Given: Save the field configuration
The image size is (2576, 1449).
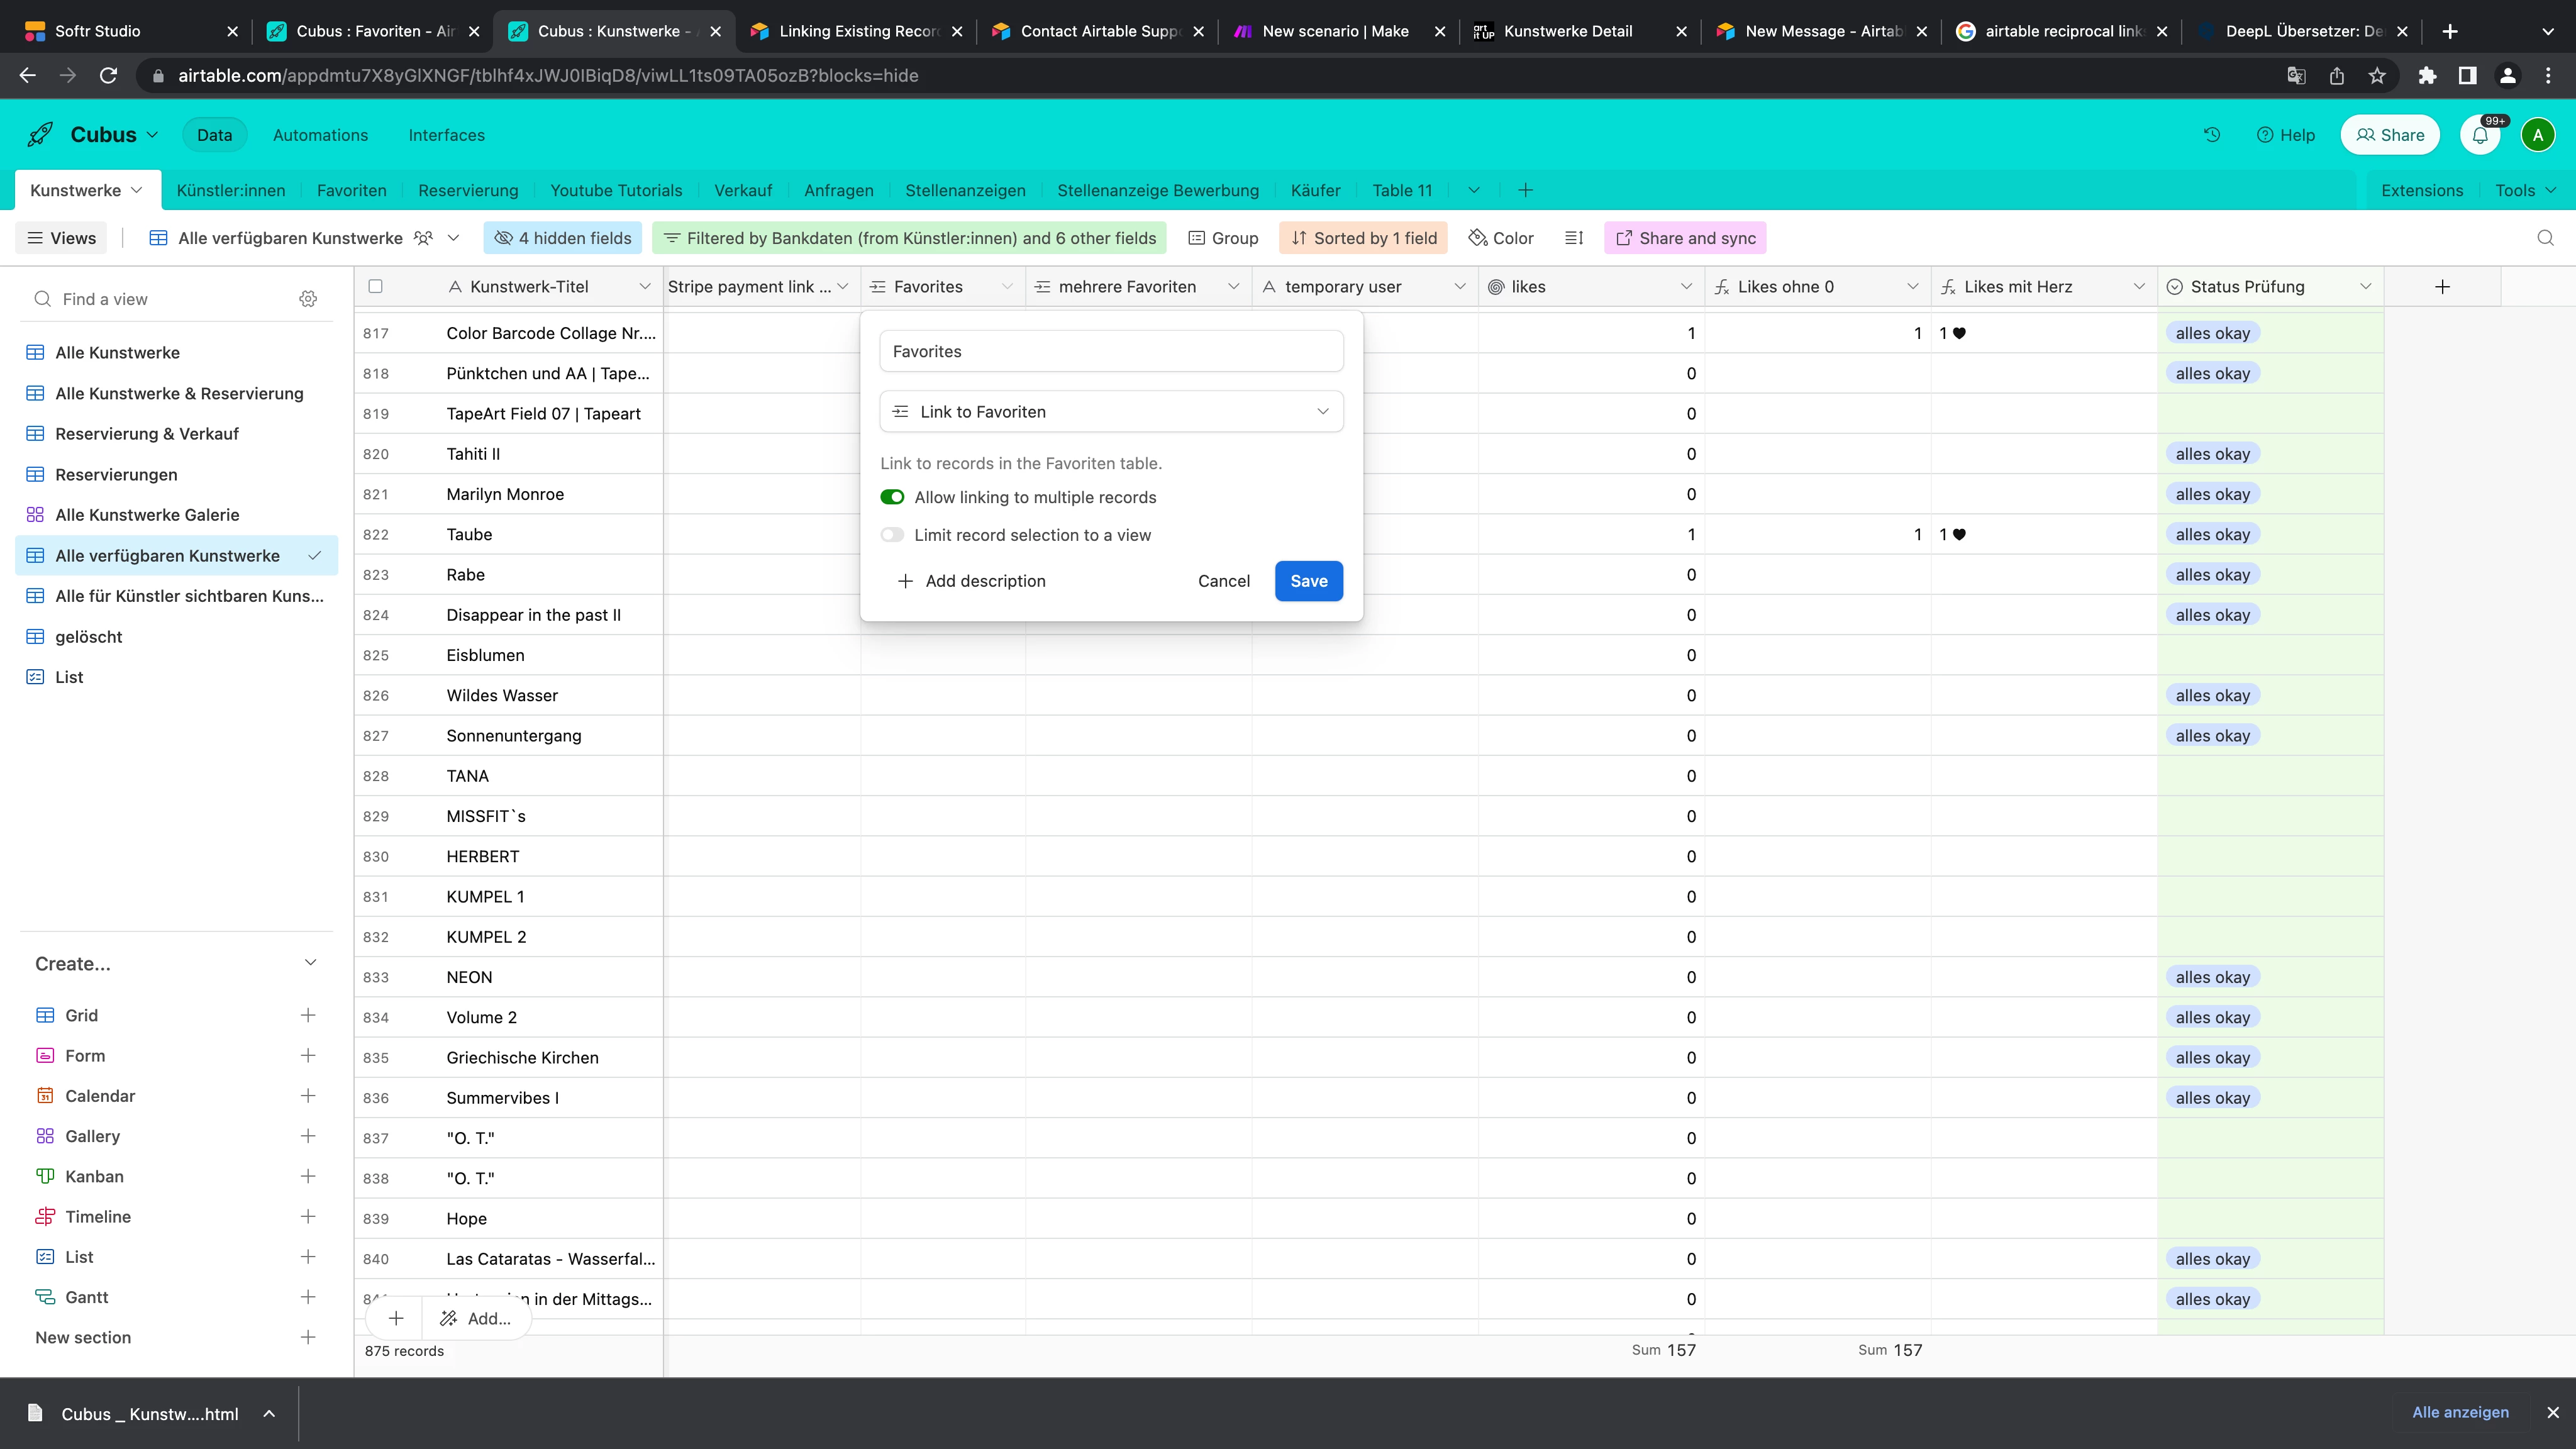Looking at the screenshot, I should point(1308,581).
